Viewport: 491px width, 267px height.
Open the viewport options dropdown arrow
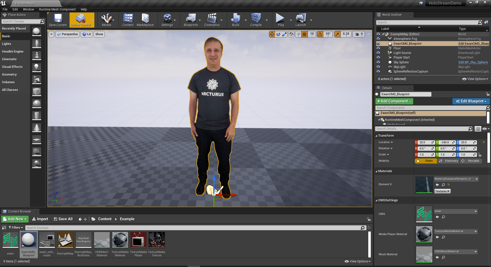tap(51, 34)
